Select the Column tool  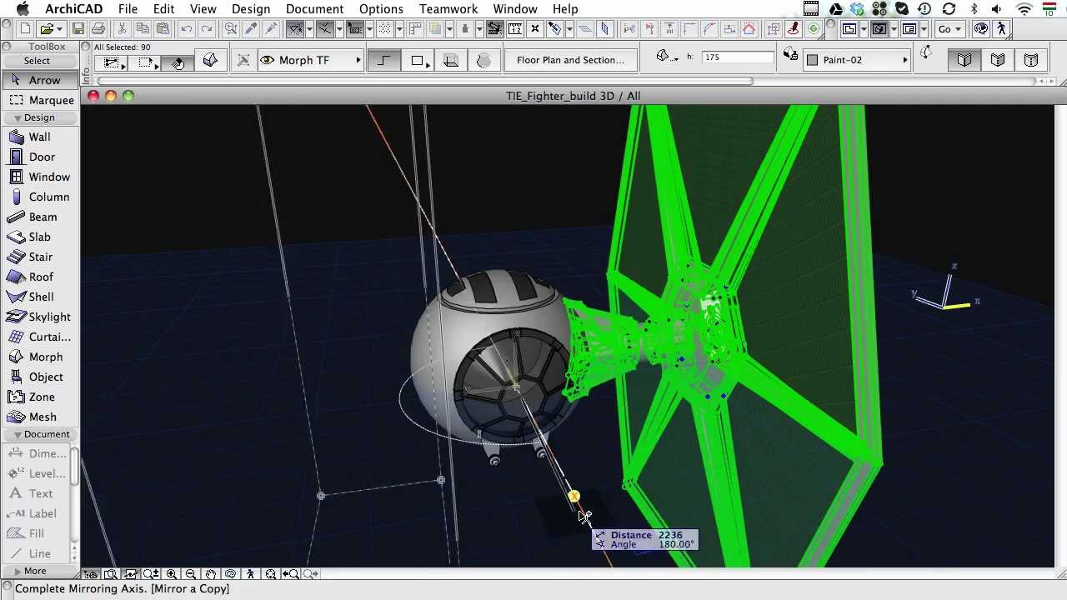39,197
